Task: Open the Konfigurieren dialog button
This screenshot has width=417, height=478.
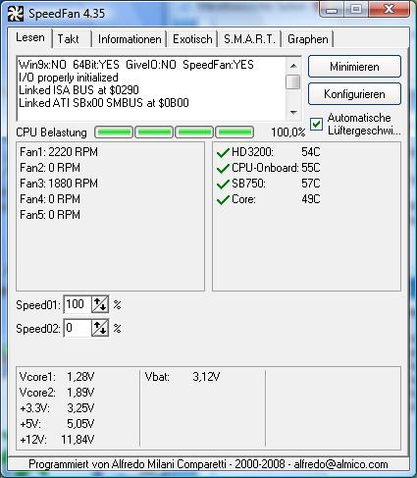Action: click(354, 94)
